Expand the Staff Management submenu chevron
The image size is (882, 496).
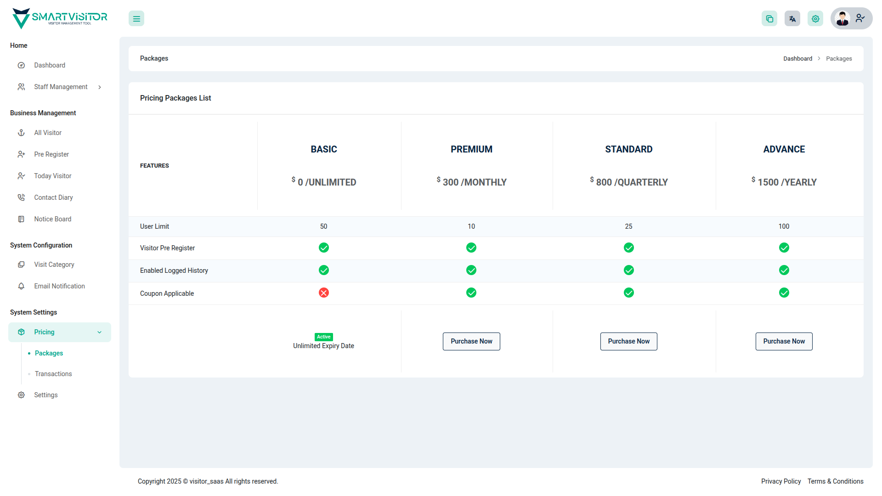100,87
